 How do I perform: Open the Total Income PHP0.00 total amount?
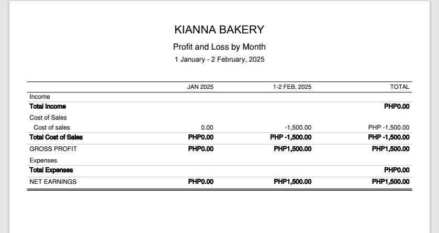pyautogui.click(x=397, y=107)
